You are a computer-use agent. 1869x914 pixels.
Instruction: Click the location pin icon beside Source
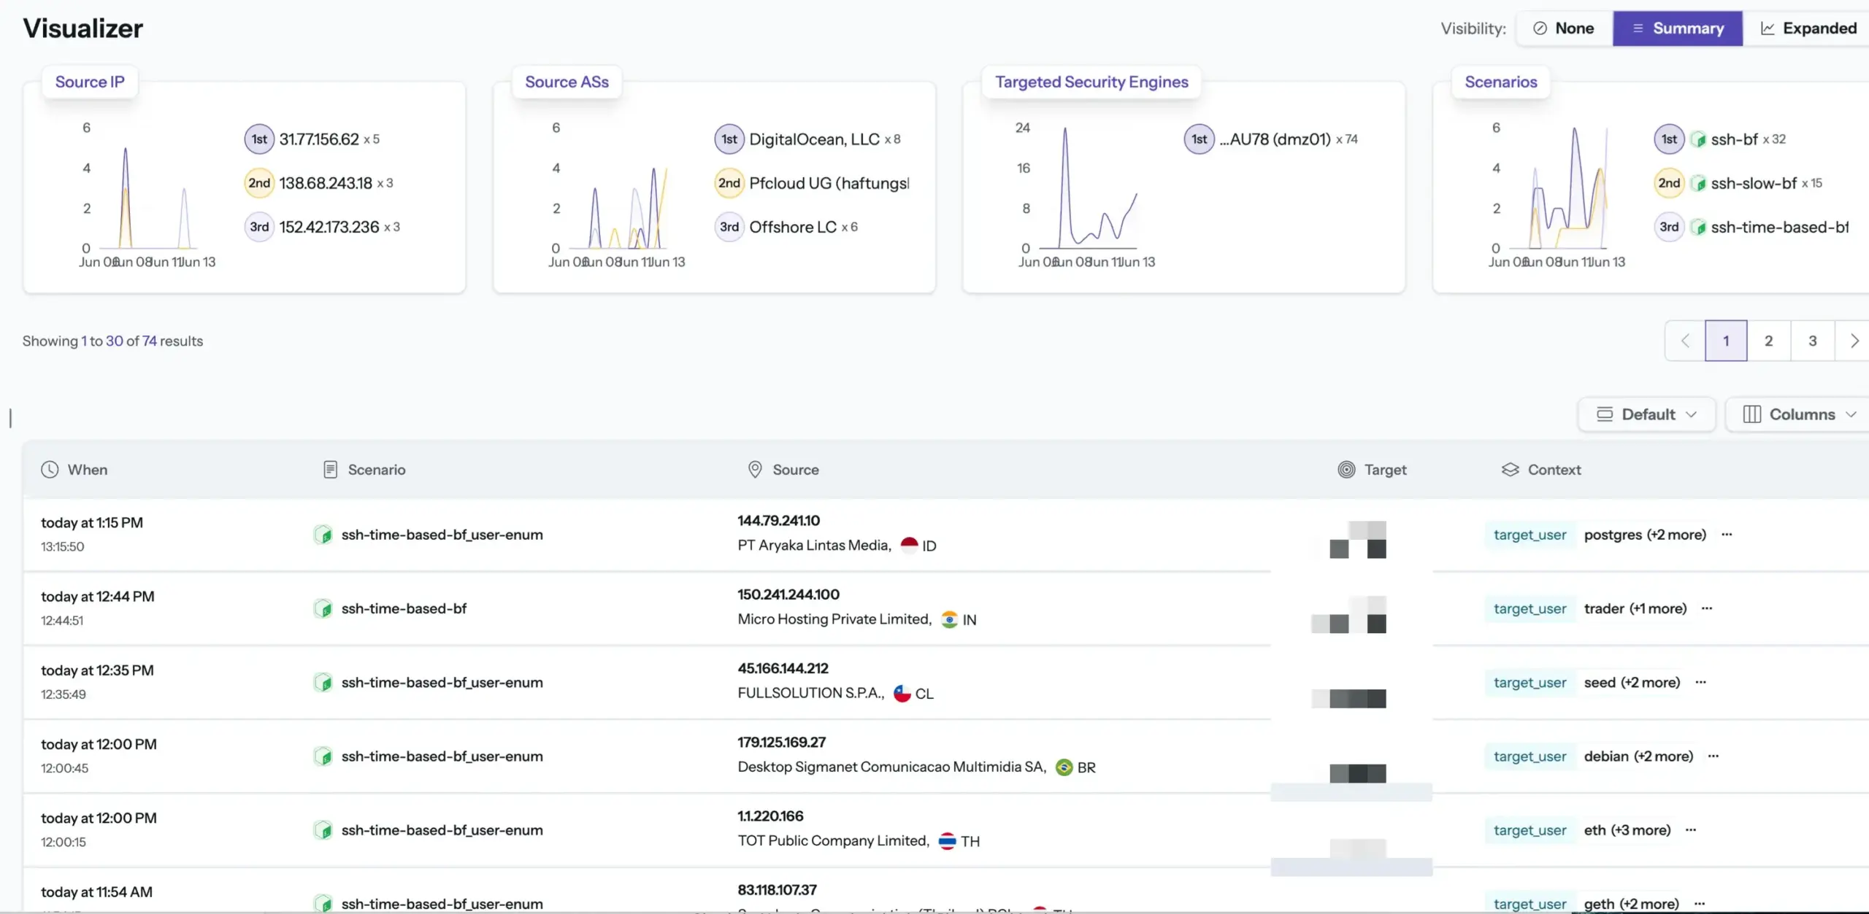click(755, 470)
